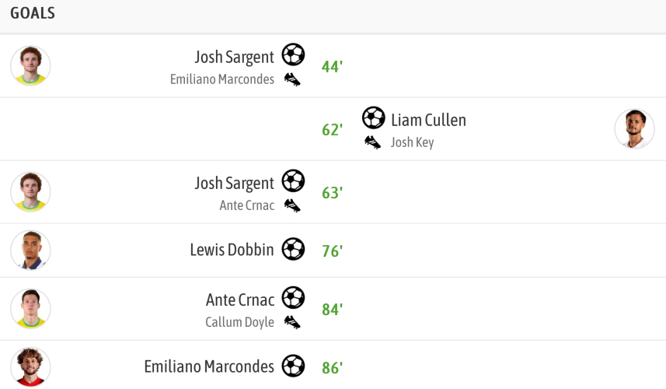Screen dimensions: 666x389
Task: Click the goal ball icon beside Lewis Dobbin
Action: coord(293,249)
